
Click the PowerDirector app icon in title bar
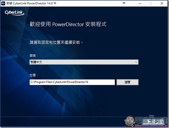(x=3, y=3)
